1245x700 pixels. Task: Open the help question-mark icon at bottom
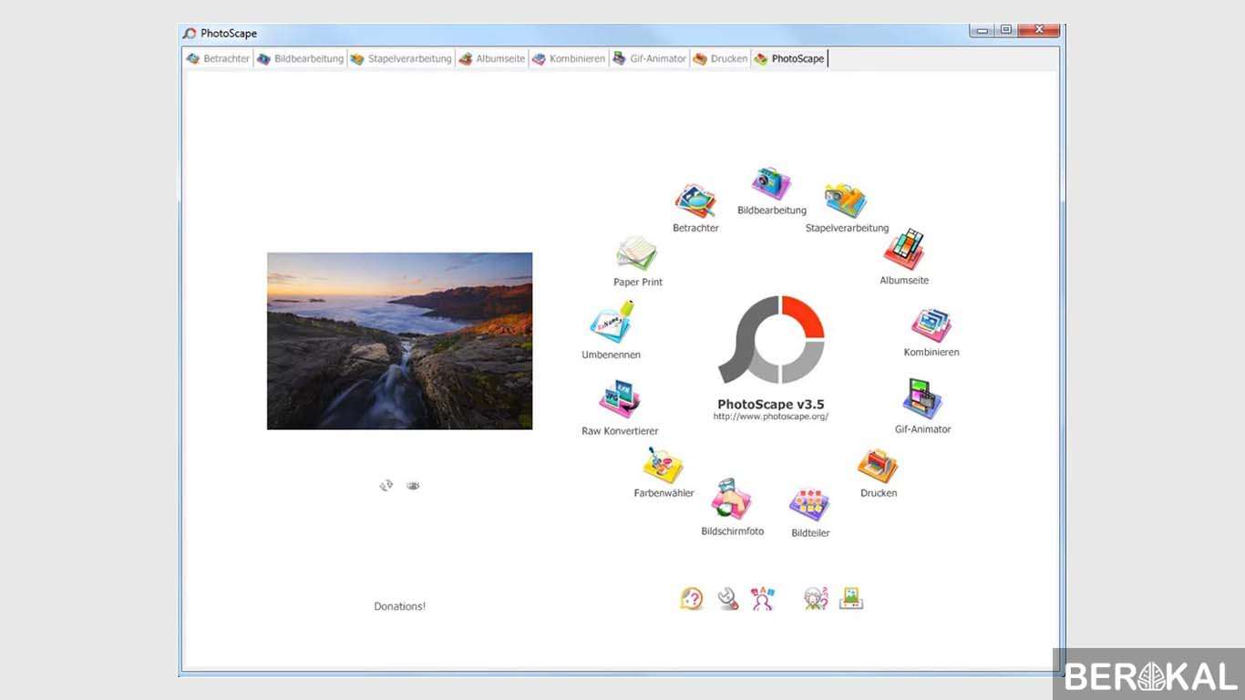pyautogui.click(x=692, y=599)
